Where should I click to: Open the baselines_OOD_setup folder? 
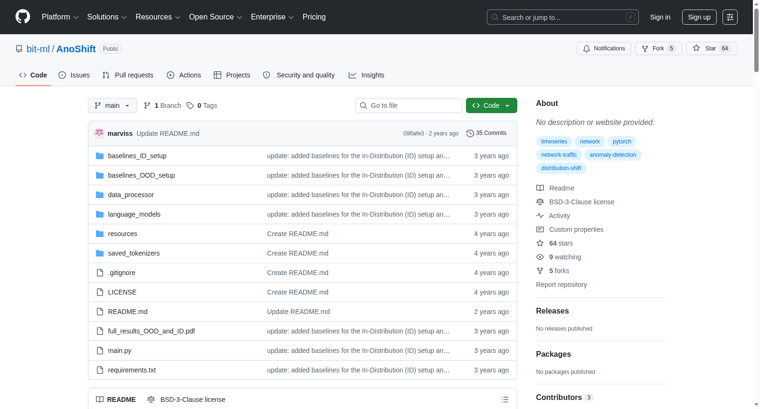142,175
